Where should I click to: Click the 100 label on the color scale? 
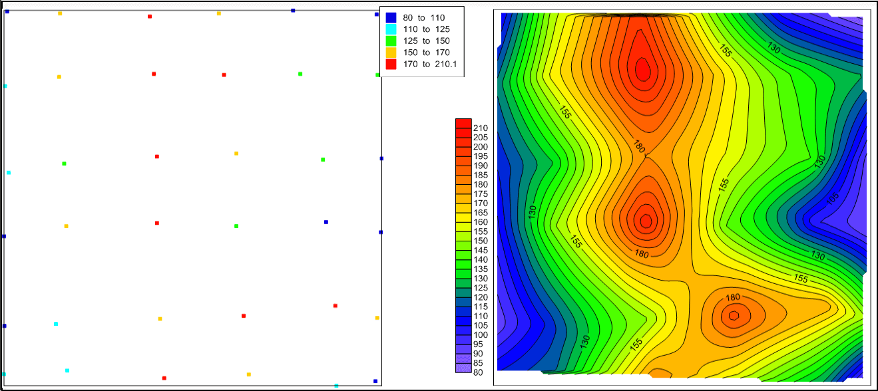point(481,335)
